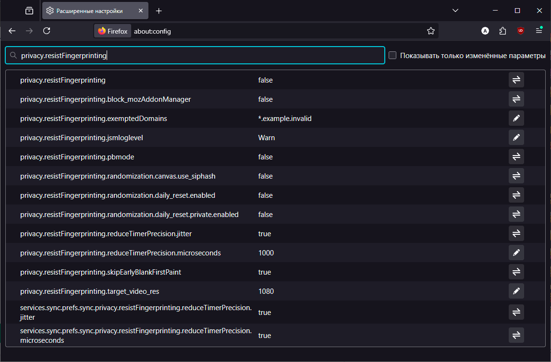Open a new tab
Screen dimensions: 551x362
coord(159,11)
